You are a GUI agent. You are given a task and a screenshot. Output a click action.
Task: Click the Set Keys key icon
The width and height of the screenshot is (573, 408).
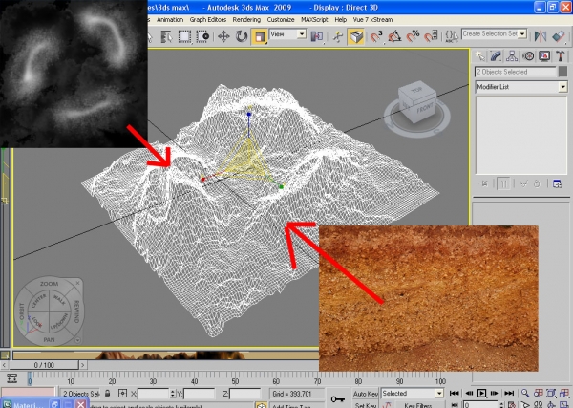pyautogui.click(x=337, y=398)
